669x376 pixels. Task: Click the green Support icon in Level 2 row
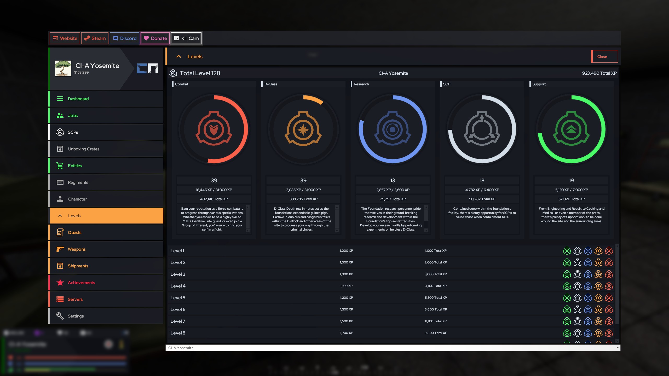click(567, 262)
